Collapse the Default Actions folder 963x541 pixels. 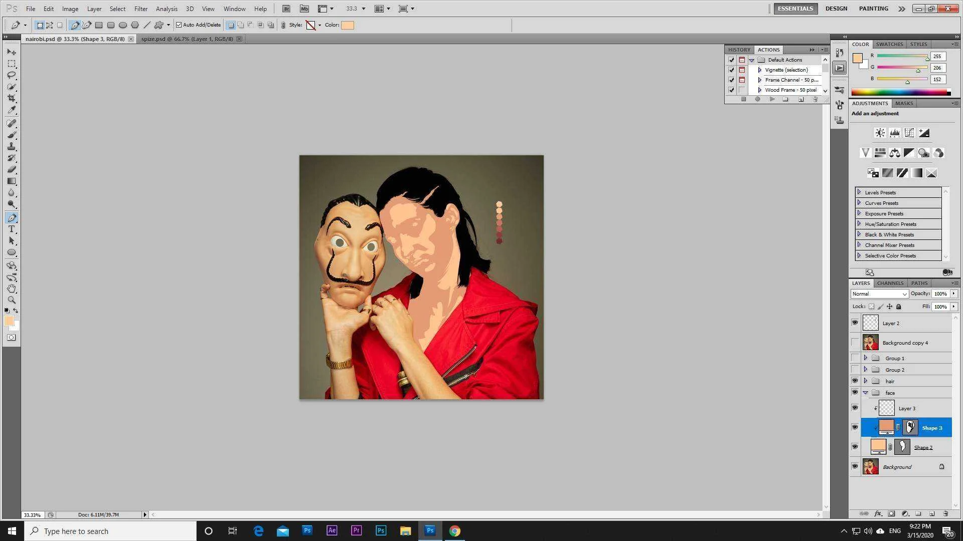coord(751,60)
